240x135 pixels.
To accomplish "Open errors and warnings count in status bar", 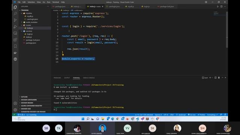I will 21,115.
